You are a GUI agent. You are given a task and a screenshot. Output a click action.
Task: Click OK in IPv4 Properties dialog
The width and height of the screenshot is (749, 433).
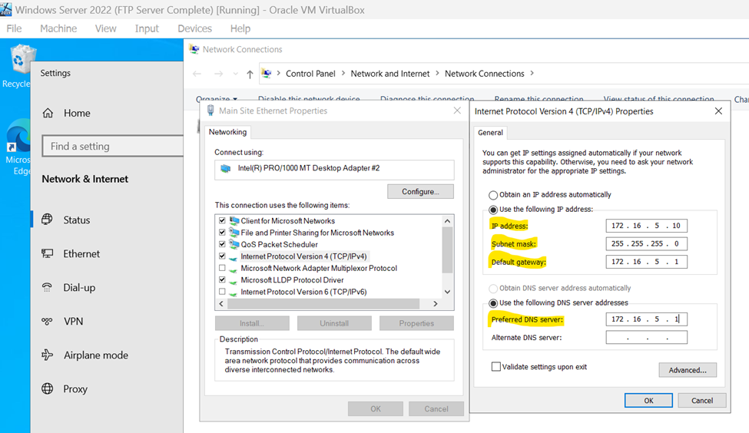[648, 401]
